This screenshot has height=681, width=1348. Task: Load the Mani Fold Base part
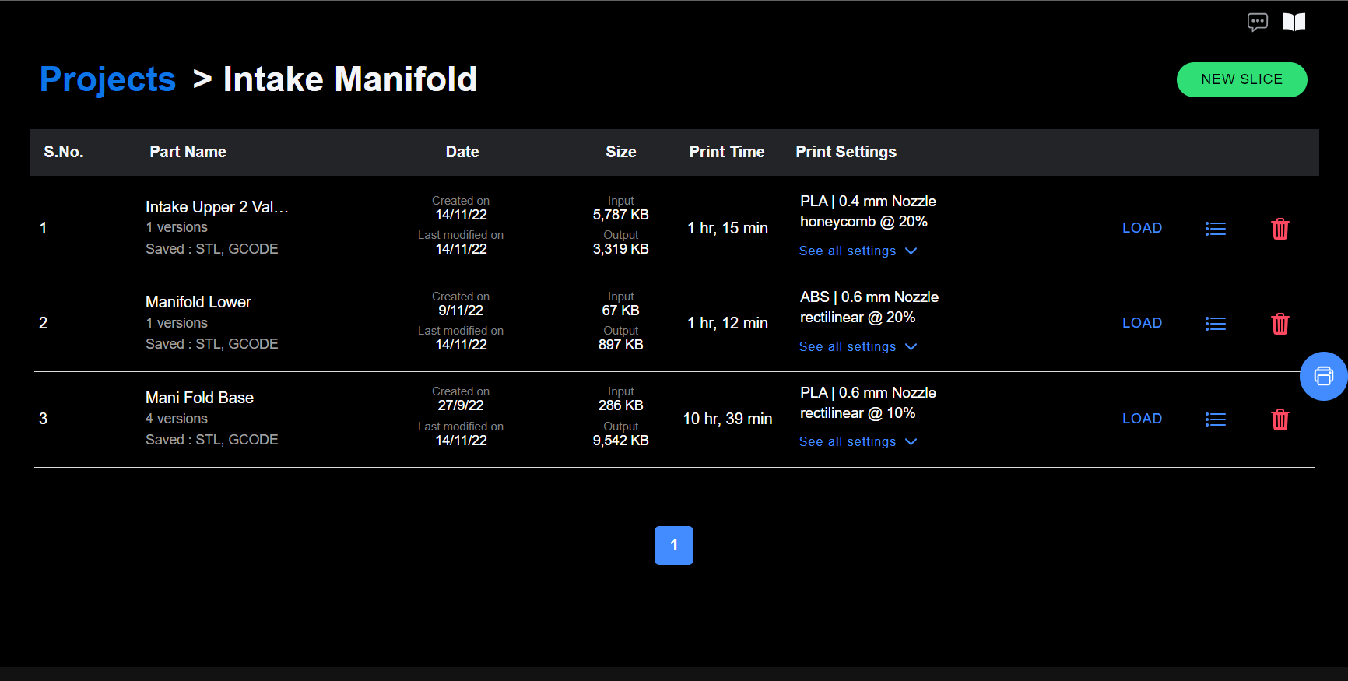click(x=1142, y=419)
